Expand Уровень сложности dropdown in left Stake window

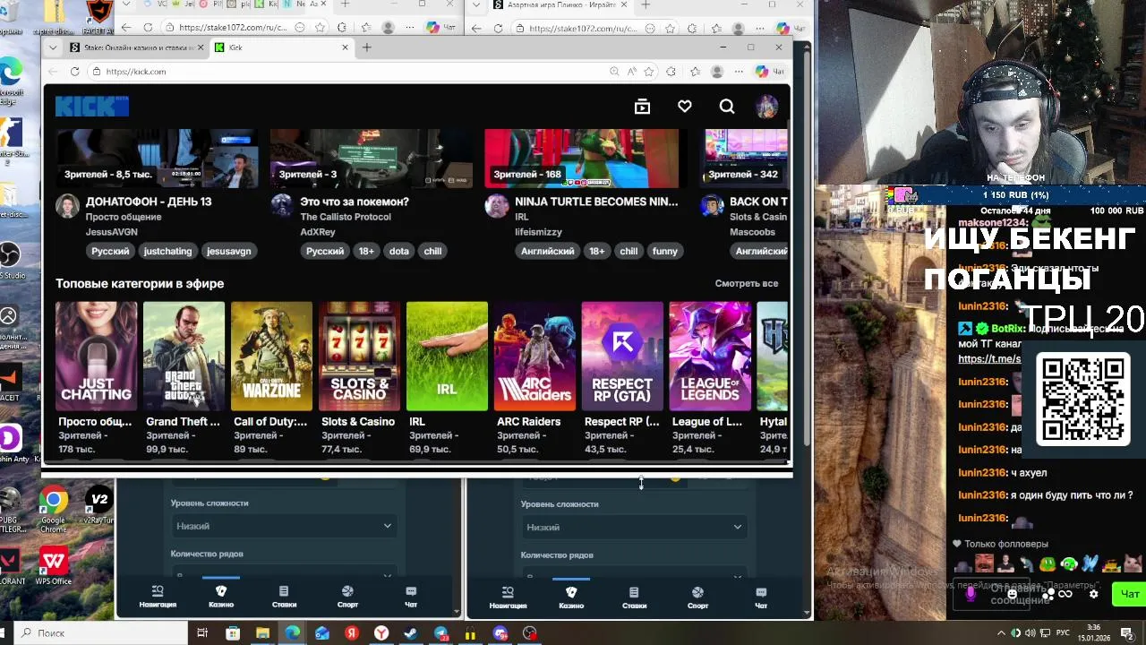283,526
